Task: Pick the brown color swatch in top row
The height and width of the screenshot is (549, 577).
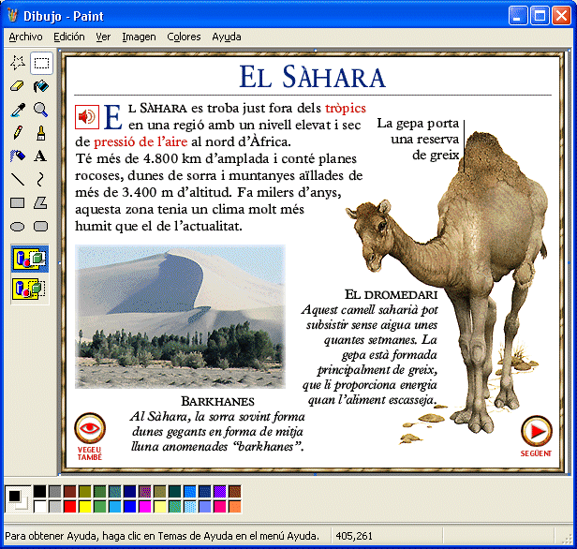Action: point(235,491)
